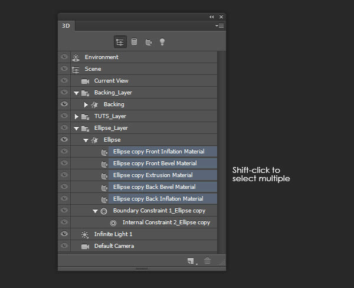Click the Infinite Light 1 sun icon
Screen dimensions: 354x288
85,235
